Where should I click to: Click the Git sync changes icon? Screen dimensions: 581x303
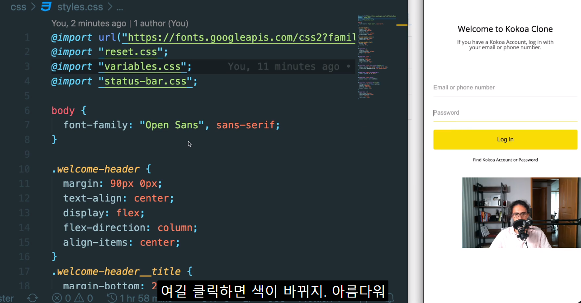point(33,298)
